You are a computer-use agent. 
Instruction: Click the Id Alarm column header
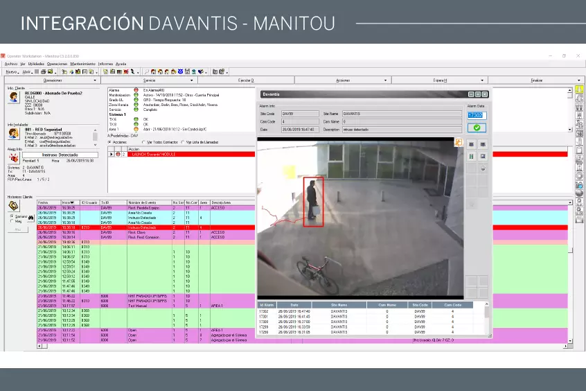267,305
